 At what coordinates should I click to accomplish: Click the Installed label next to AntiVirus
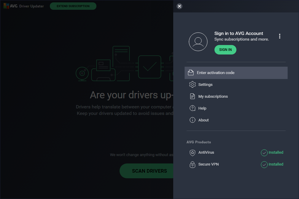click(276, 152)
